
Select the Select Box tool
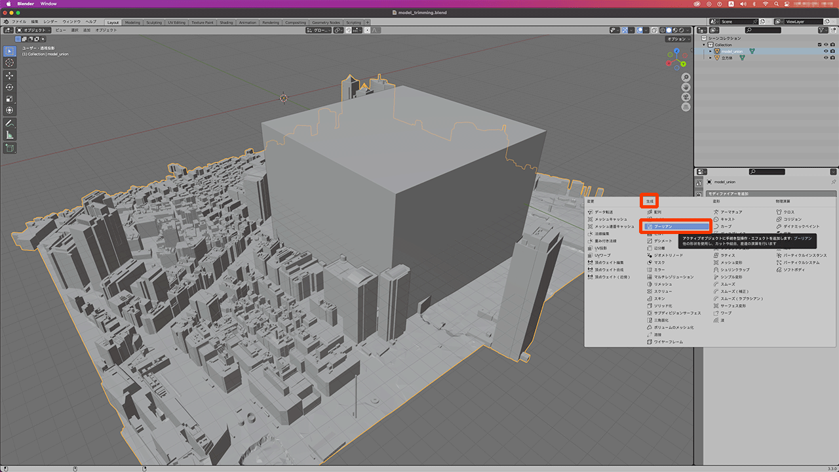[x=10, y=51]
